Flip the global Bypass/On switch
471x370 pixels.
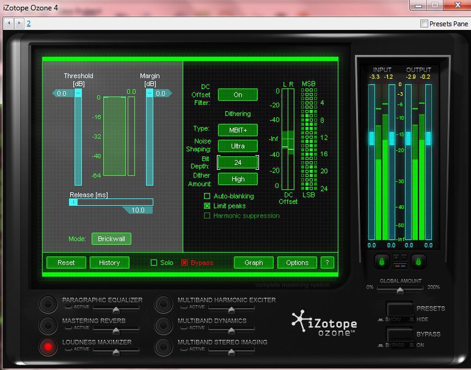tap(400, 335)
